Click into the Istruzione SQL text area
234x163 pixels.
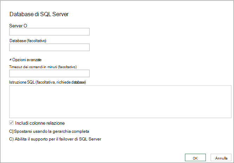120,102
